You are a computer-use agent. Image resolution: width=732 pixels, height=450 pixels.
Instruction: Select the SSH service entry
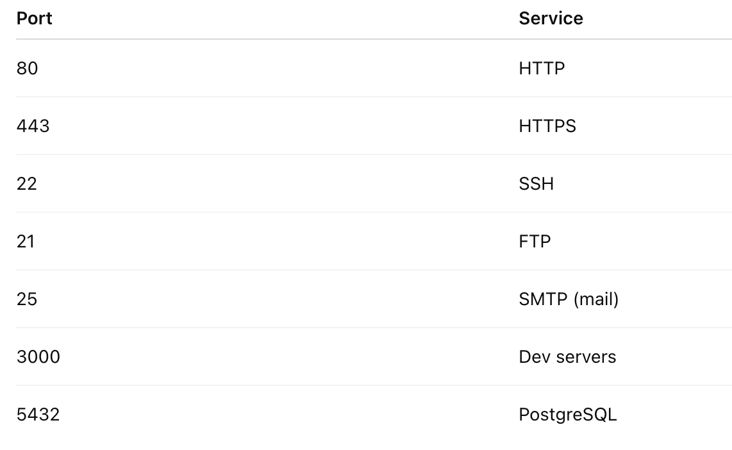click(x=536, y=183)
